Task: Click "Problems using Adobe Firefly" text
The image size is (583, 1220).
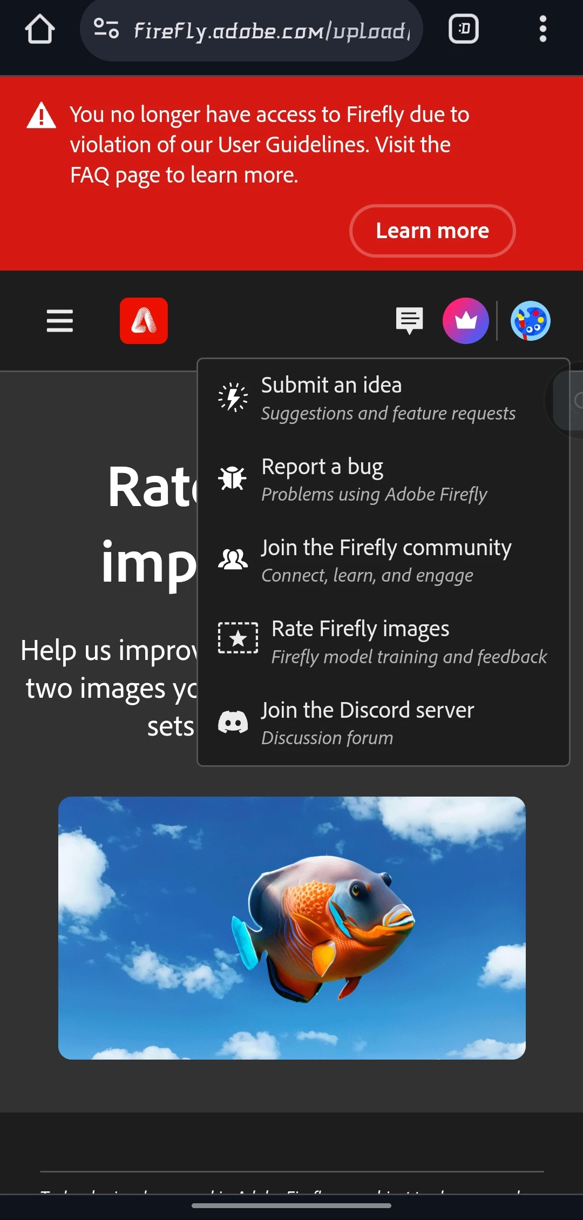Action: pos(375,495)
